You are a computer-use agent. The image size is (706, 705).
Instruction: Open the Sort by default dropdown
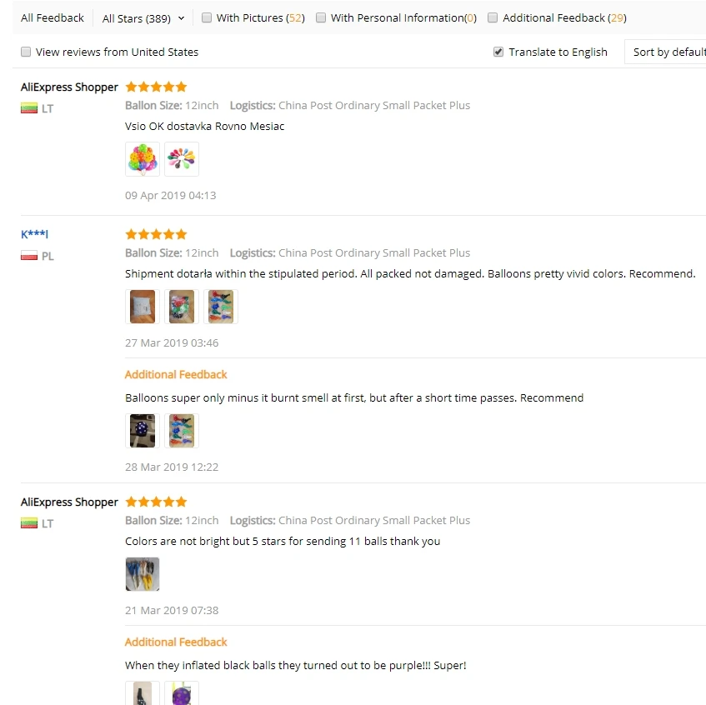click(665, 52)
